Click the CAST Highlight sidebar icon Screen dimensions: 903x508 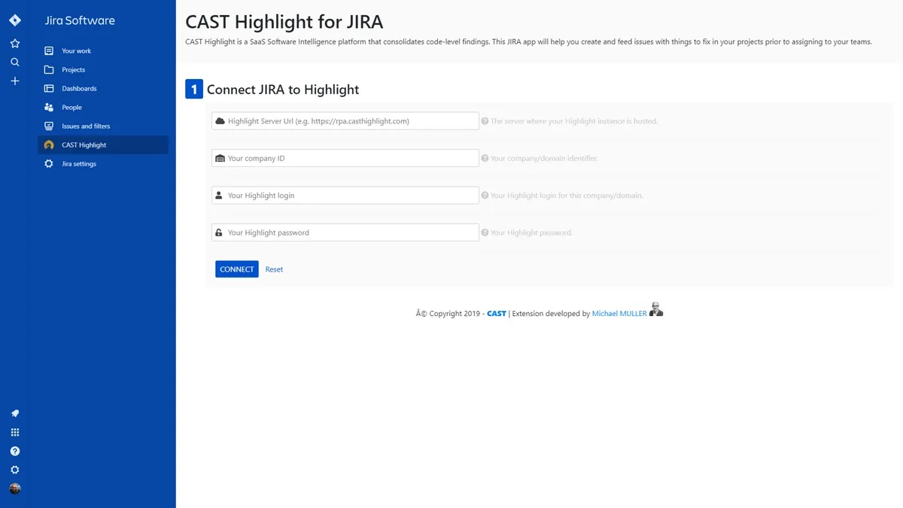49,144
